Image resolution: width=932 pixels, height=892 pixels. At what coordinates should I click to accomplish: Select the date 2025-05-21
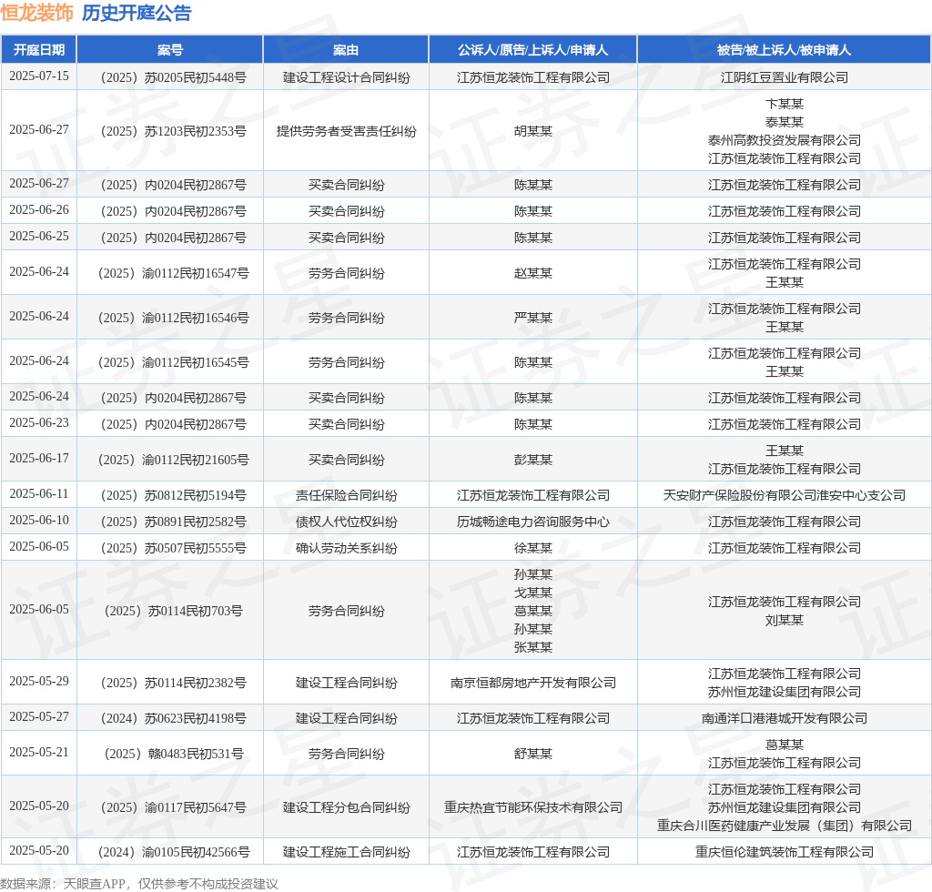(39, 753)
